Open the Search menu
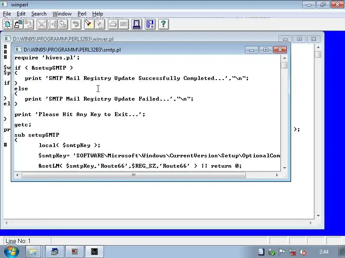The height and width of the screenshot is (258, 345). pos(39,14)
